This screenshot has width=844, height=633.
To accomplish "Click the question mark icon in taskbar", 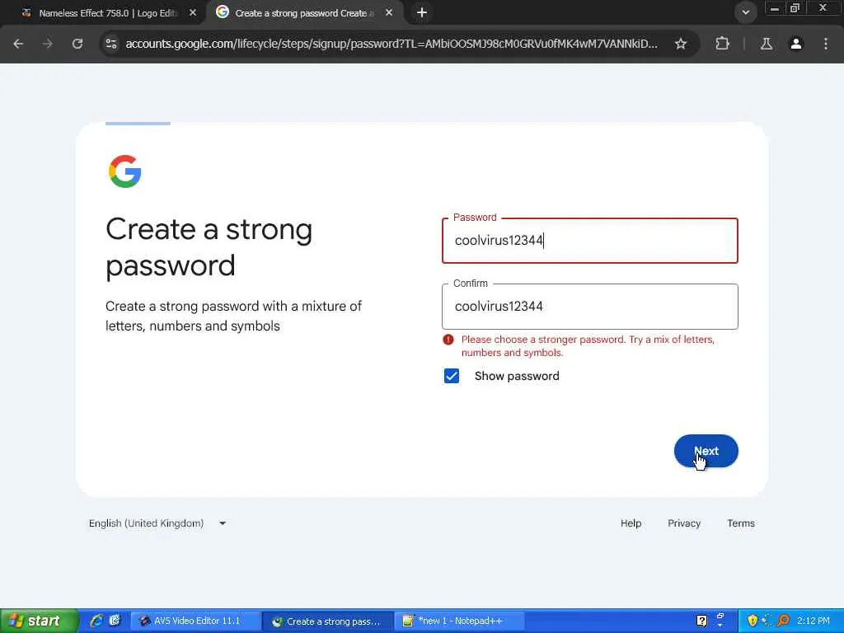I will (x=701, y=621).
